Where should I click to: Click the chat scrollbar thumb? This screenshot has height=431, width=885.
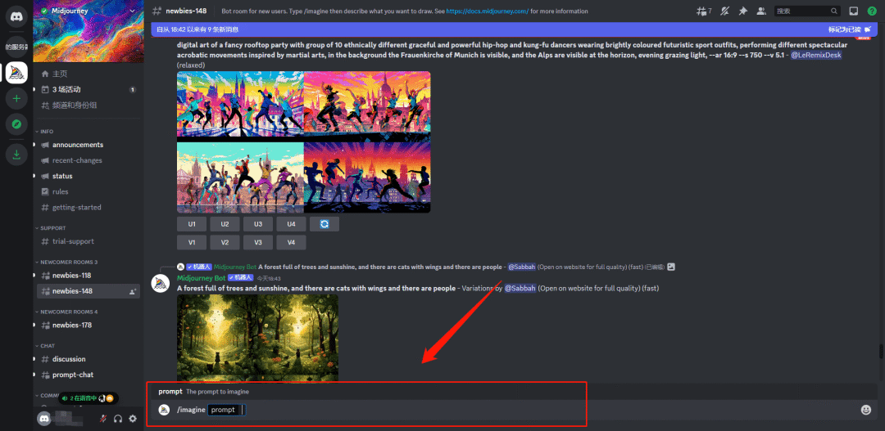point(881,352)
